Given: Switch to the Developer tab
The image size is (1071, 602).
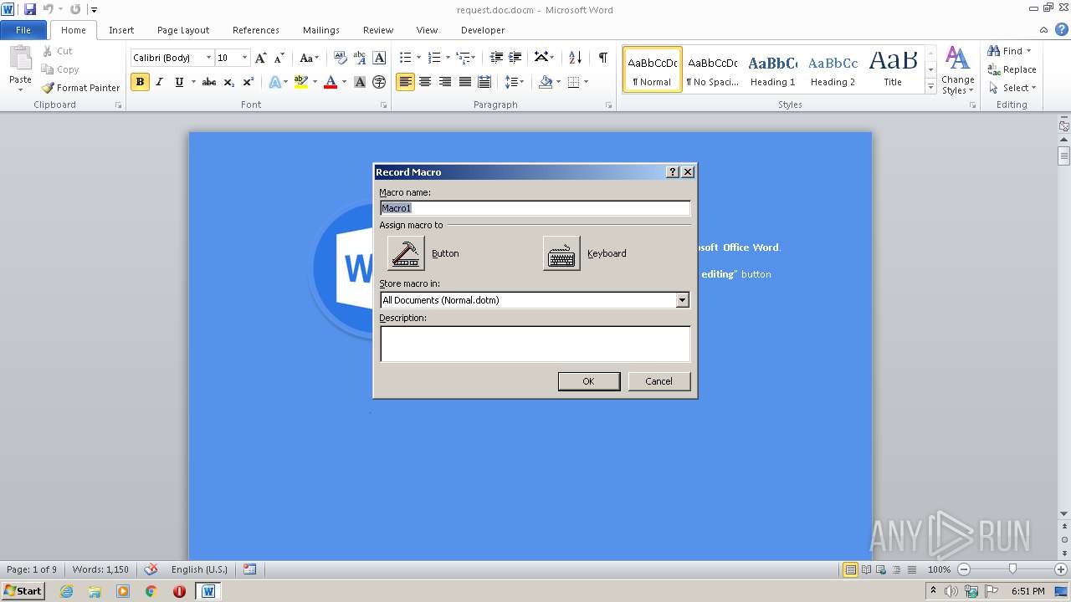Looking at the screenshot, I should [x=483, y=30].
